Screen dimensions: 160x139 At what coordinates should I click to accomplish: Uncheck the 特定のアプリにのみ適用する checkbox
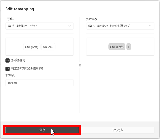(x=7, y=69)
